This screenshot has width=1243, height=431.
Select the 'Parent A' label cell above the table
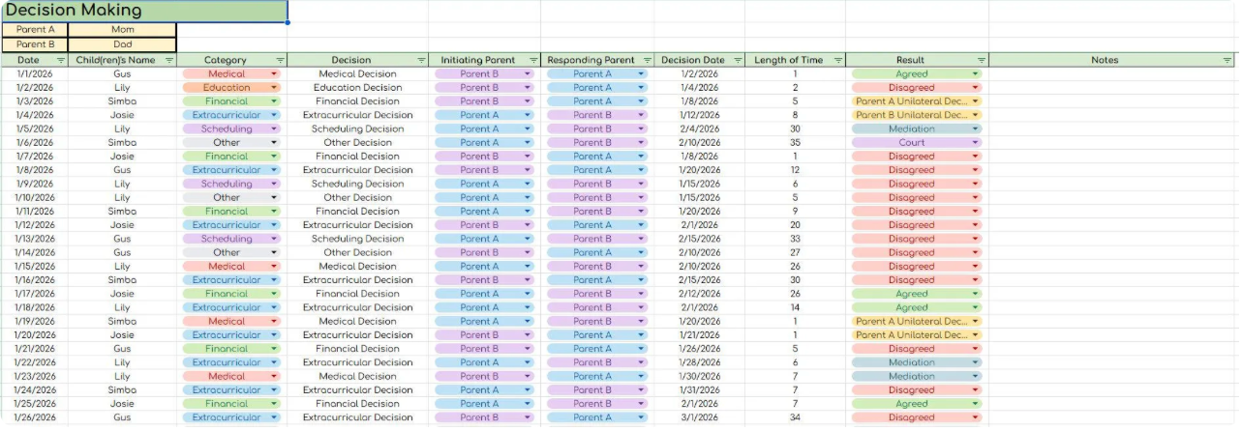pyautogui.click(x=35, y=30)
